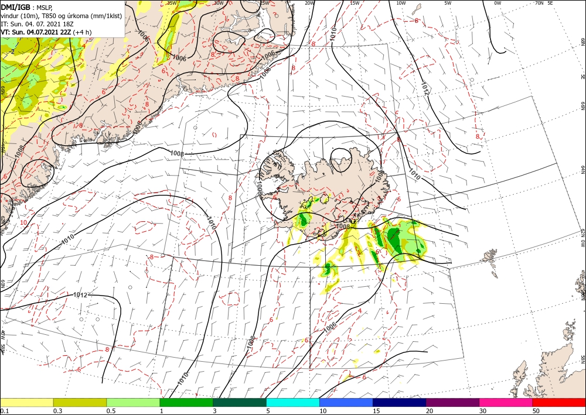This screenshot has height=415, width=586.
Task: Click the 25W longitude label
Action: [264, 3]
